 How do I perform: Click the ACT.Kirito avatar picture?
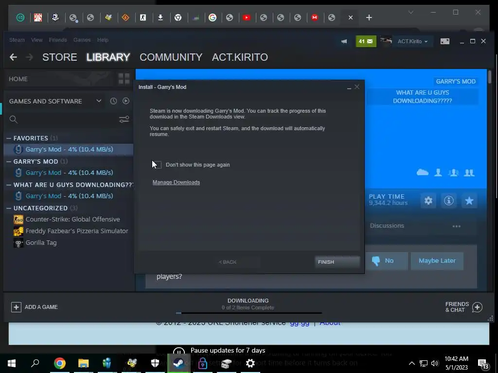386,41
